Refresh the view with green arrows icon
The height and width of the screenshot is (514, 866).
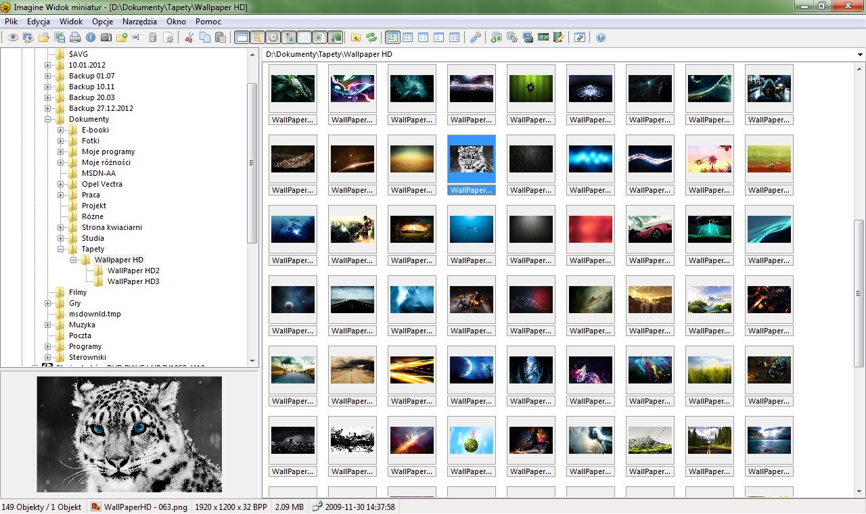371,37
